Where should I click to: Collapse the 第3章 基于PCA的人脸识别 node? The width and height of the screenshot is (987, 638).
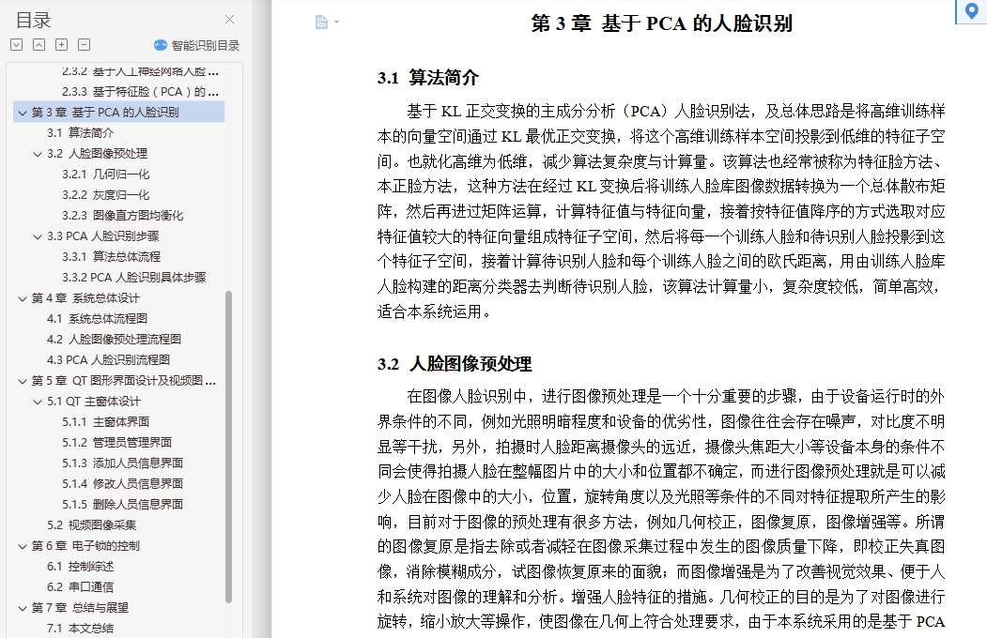(23, 114)
